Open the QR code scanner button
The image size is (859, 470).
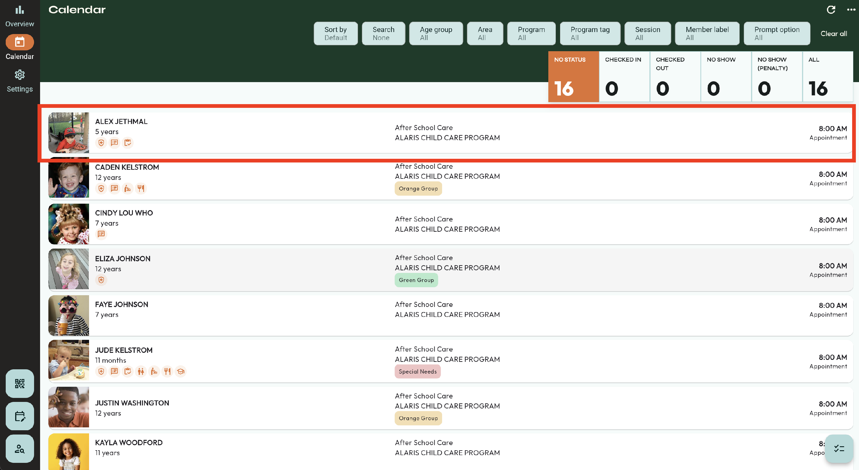click(x=20, y=383)
